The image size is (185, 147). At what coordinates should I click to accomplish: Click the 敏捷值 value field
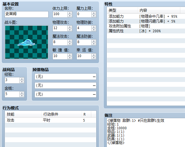click(x=60, y=56)
